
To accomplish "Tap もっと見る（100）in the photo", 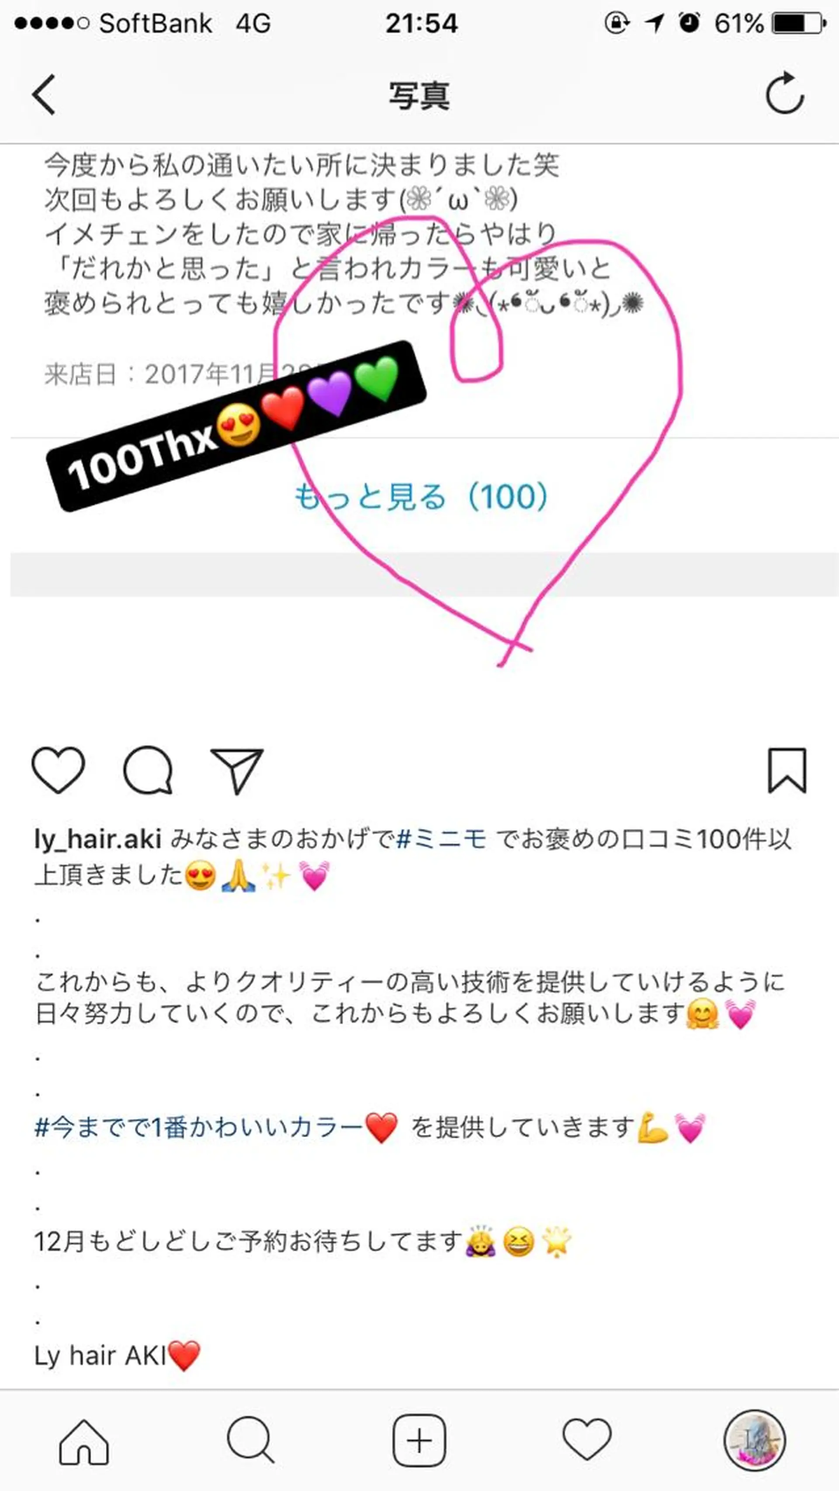I will click(421, 497).
